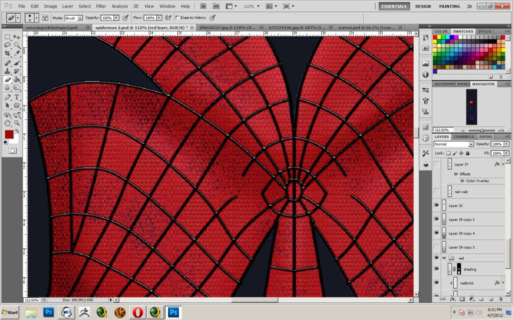Switch to the Design workspace
Viewport: 513px width, 320px height.
[x=423, y=6]
